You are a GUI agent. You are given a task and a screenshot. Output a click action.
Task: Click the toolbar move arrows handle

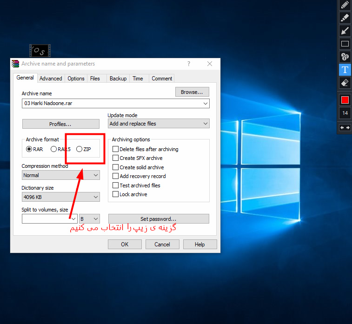point(345,128)
